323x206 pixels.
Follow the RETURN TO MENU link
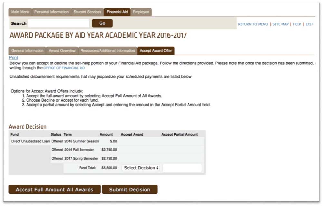pos(253,24)
